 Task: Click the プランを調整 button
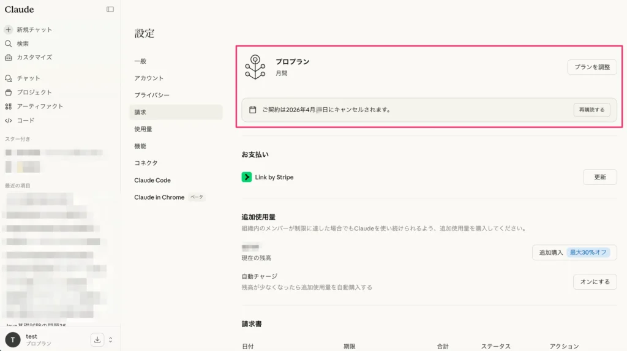(592, 67)
